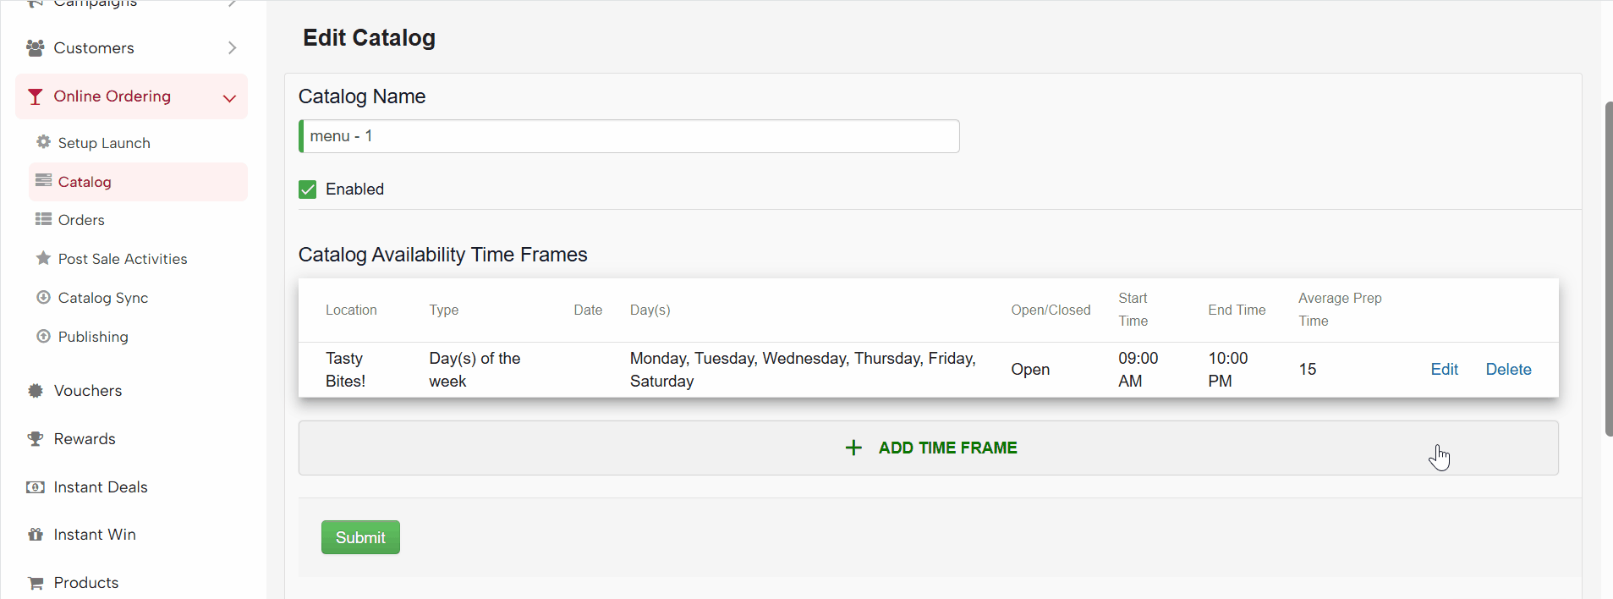Open Instant Win section
This screenshot has width=1613, height=599.
tap(95, 535)
